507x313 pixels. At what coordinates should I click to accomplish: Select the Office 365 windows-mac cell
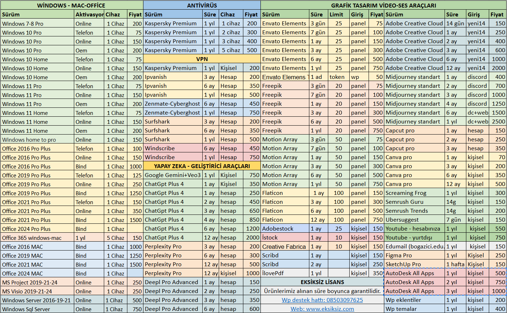tap(37, 238)
